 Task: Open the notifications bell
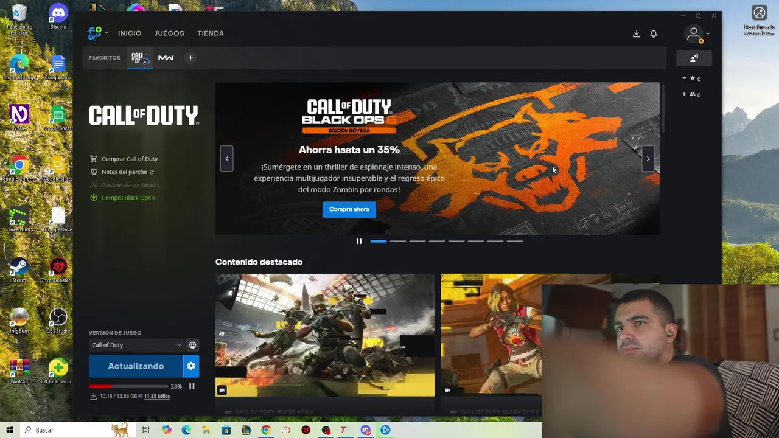pos(653,34)
